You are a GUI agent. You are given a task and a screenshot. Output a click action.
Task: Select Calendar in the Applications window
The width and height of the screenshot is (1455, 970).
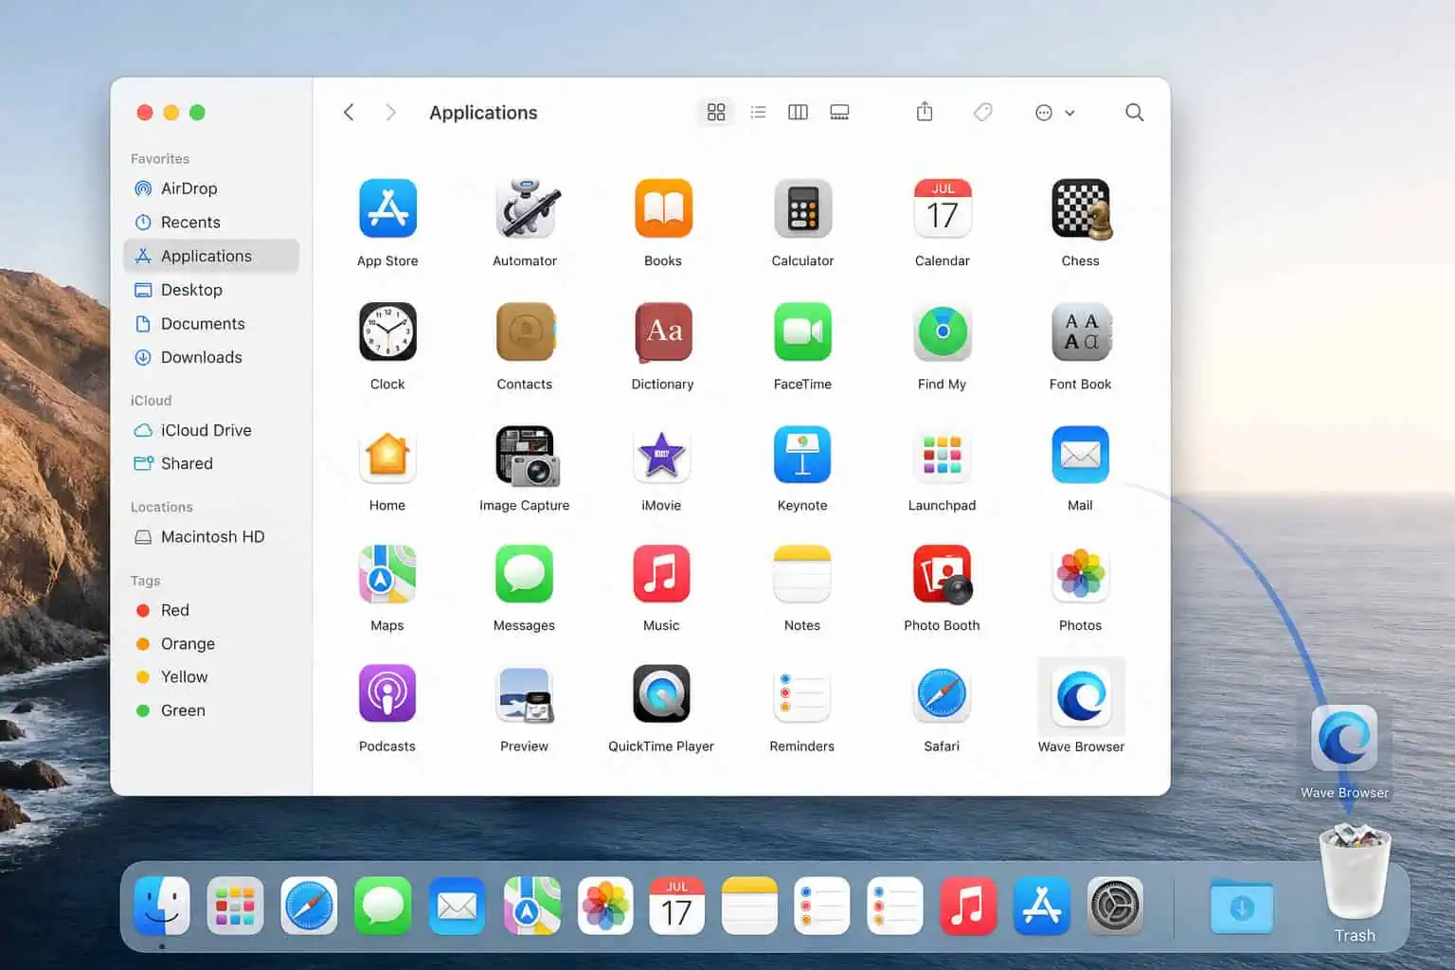pyautogui.click(x=943, y=209)
